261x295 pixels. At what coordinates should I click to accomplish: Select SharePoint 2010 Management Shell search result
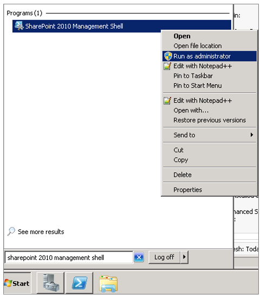122,26
